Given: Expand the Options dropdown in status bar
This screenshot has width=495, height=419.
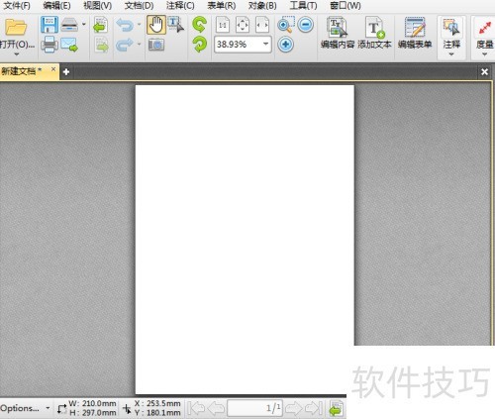Looking at the screenshot, I should point(48,408).
